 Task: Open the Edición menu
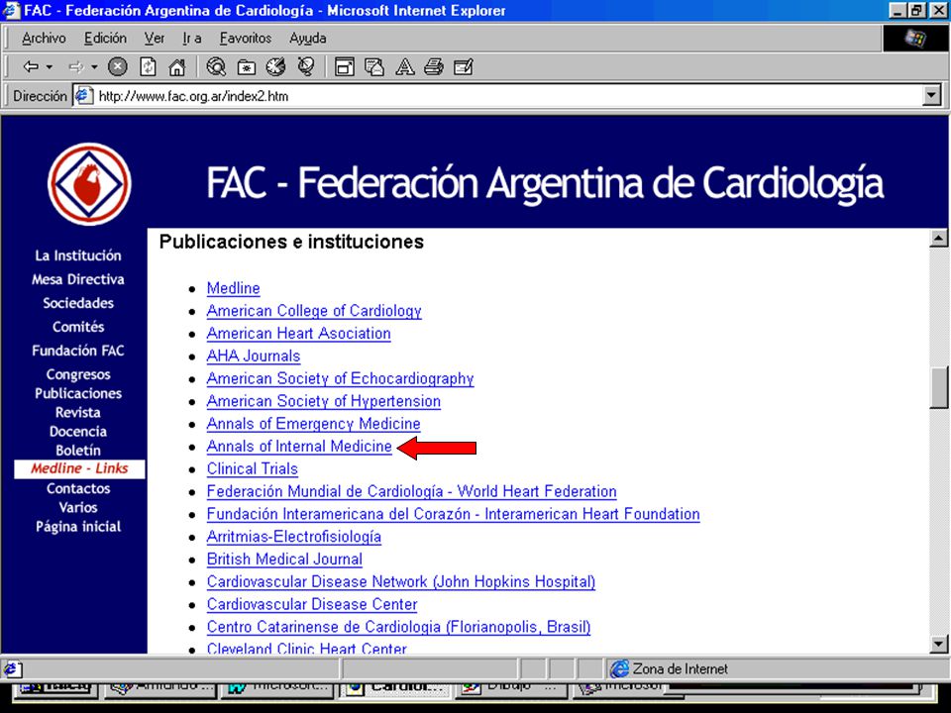click(x=106, y=39)
